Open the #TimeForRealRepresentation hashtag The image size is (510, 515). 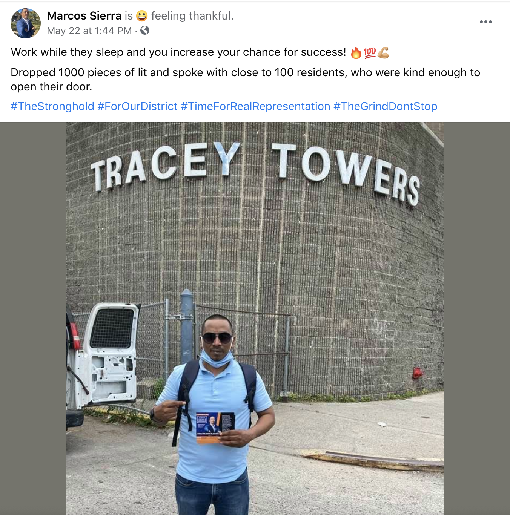(255, 106)
